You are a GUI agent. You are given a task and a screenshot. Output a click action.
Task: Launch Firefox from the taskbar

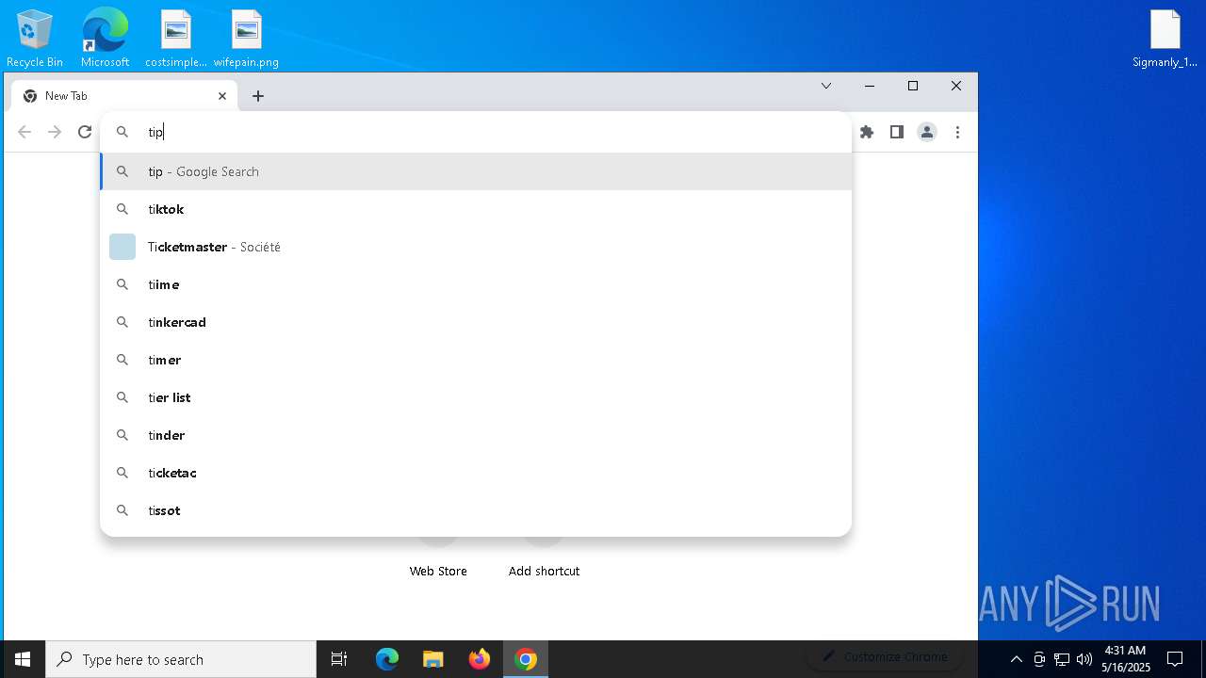tap(480, 659)
